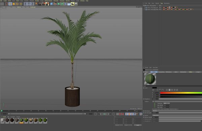Activate the Rotate tool in the top toolbar
Viewport: 202px width, 131px height.
(17, 4)
